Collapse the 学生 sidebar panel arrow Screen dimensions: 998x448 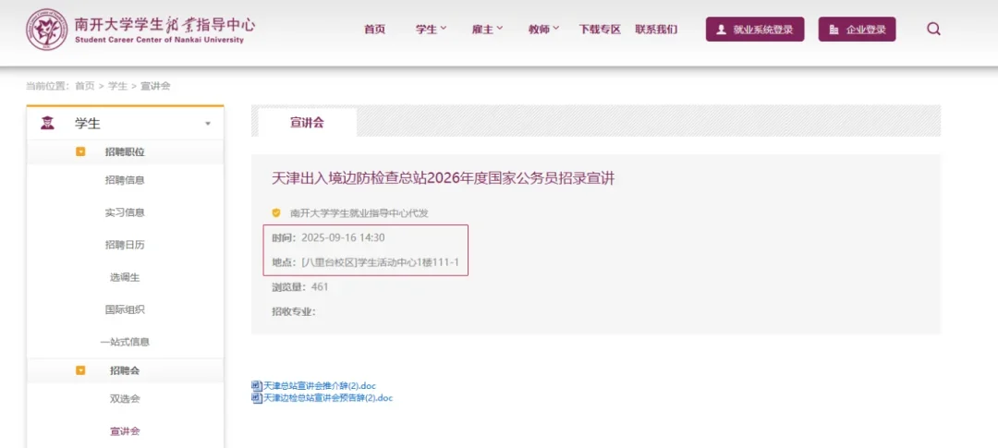pos(208,124)
